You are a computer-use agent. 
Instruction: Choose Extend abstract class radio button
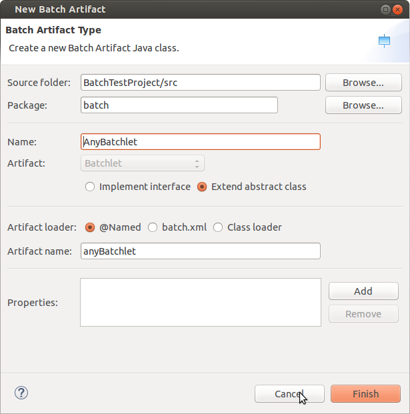point(203,187)
